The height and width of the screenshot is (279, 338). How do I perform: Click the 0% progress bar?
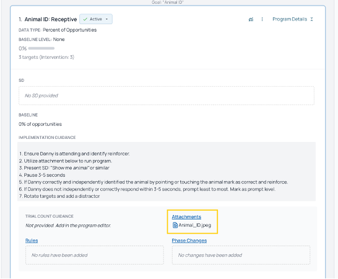[x=41, y=48]
